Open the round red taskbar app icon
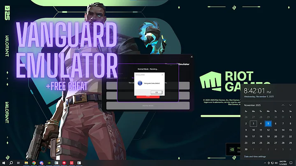 click(64, 163)
